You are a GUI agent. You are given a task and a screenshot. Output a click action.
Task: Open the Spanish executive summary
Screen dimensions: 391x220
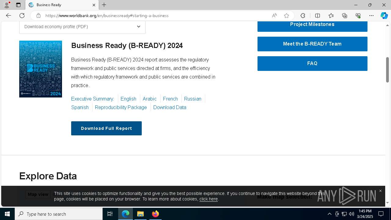(80, 107)
